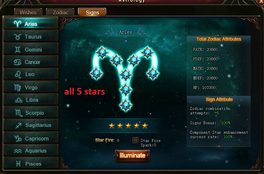Switch to the Wishes tab
Viewport: 264px width, 174px height.
[x=28, y=12]
